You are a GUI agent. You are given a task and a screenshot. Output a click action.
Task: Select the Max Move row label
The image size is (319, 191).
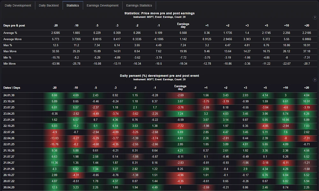pyautogui.click(x=10, y=51)
